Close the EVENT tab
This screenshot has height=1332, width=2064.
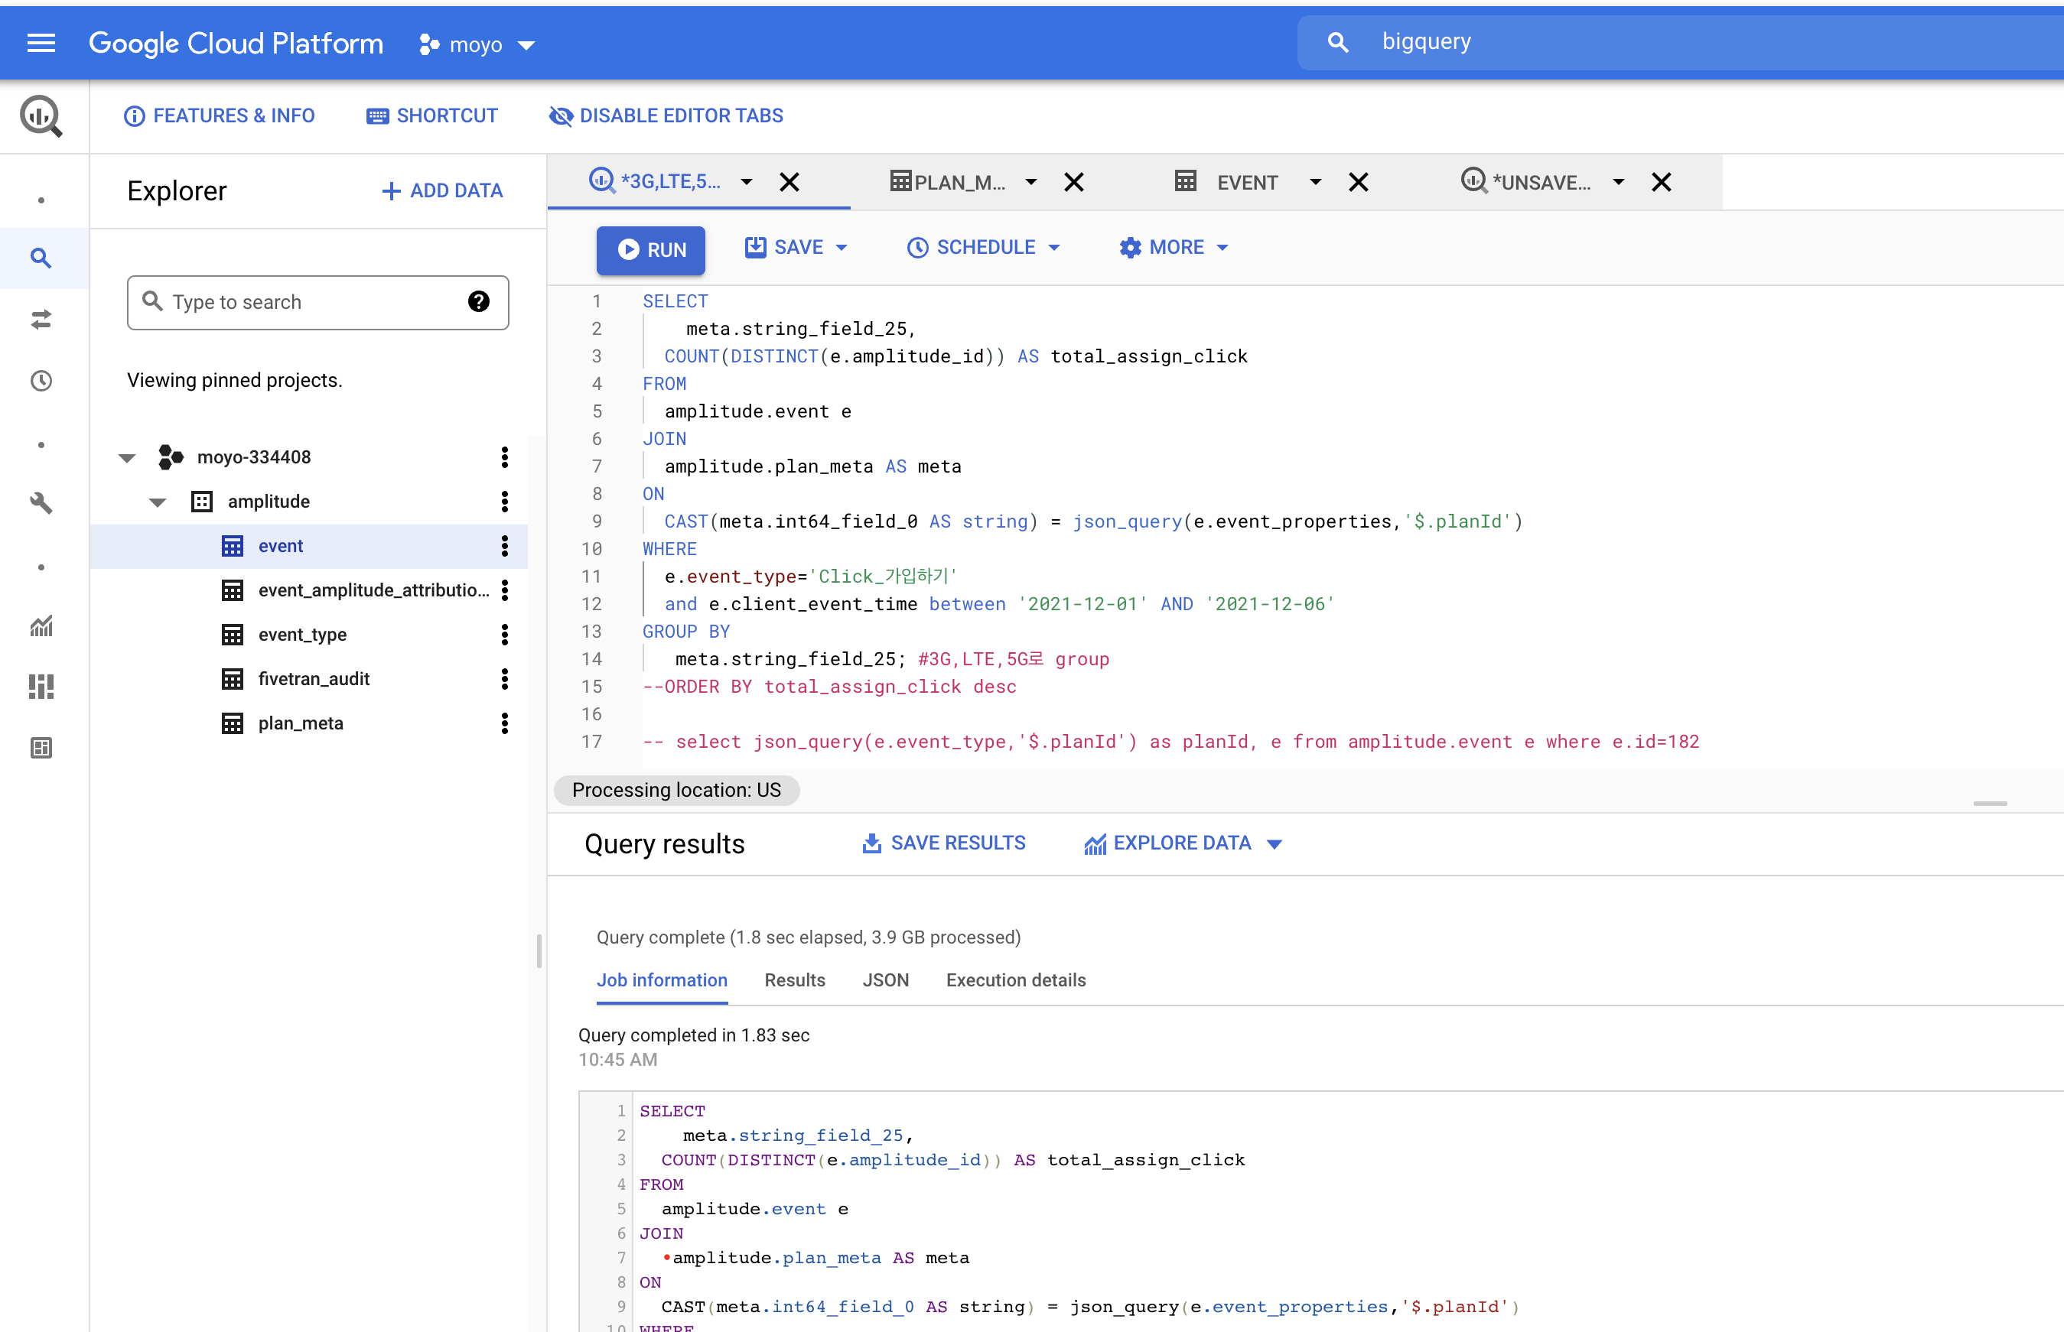tap(1359, 182)
